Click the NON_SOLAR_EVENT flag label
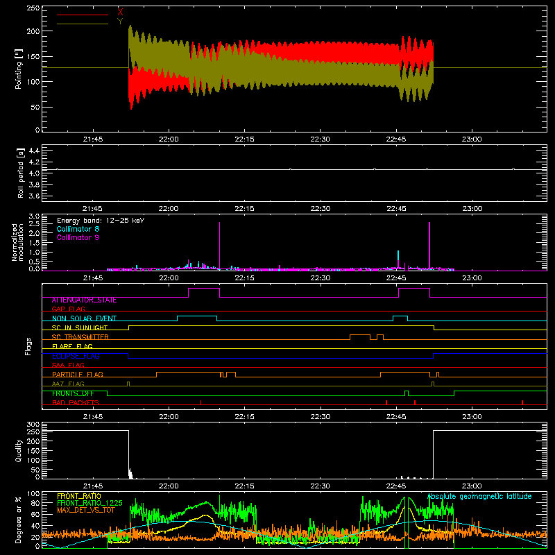The width and height of the screenshot is (555, 555). [x=84, y=318]
